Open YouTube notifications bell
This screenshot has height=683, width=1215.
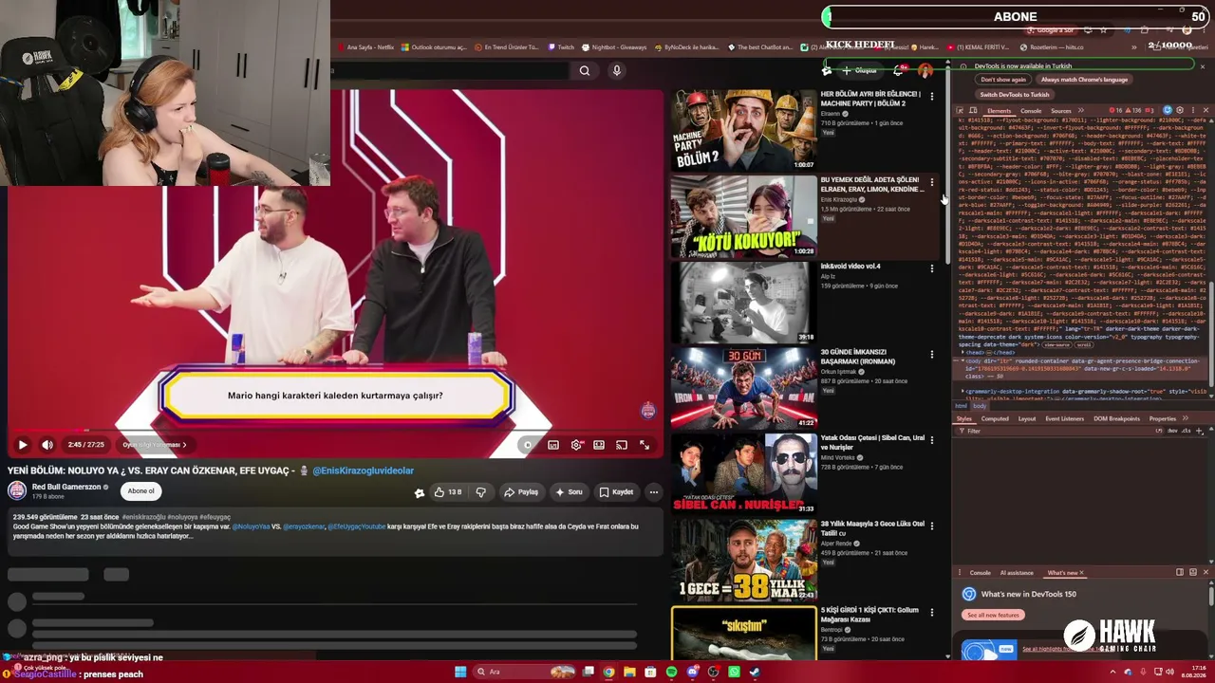tap(899, 70)
